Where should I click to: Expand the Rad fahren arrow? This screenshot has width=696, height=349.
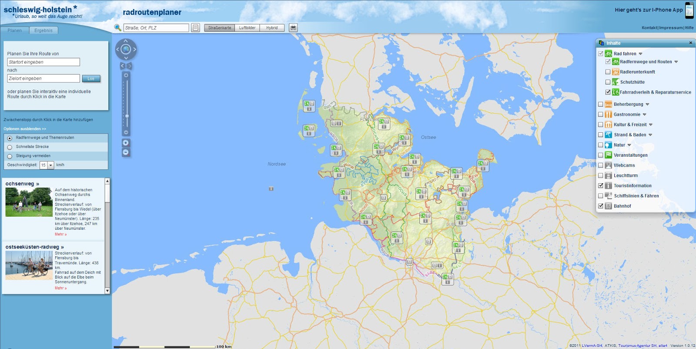[x=640, y=54]
